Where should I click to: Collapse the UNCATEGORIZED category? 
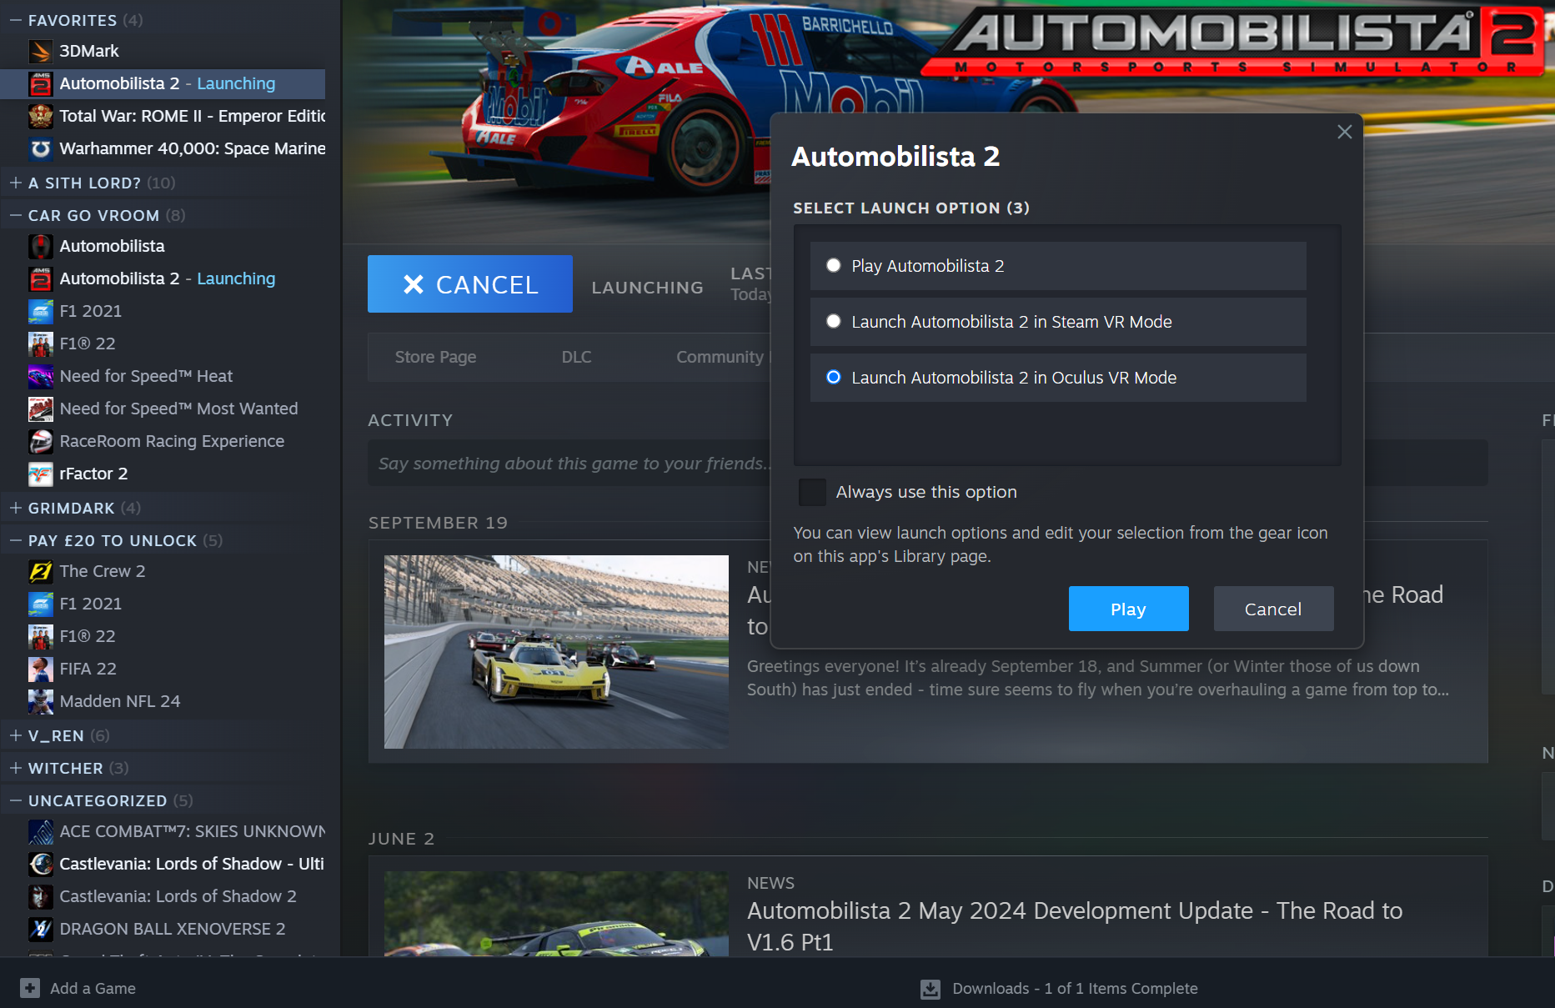[x=15, y=800]
